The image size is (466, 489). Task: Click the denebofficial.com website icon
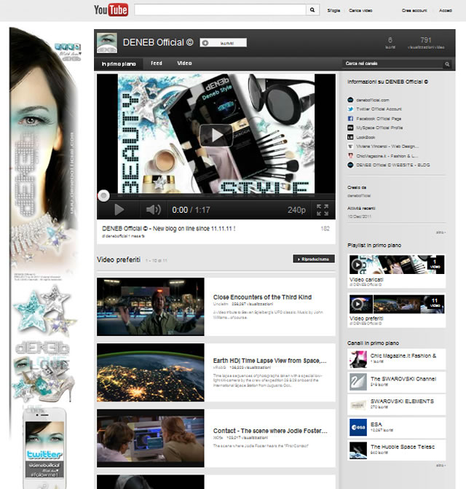click(x=350, y=100)
